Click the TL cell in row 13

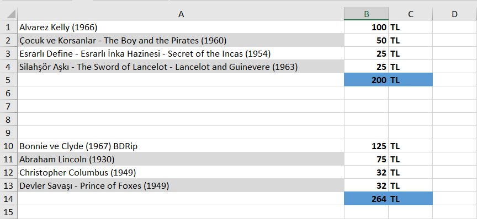tap(410, 185)
